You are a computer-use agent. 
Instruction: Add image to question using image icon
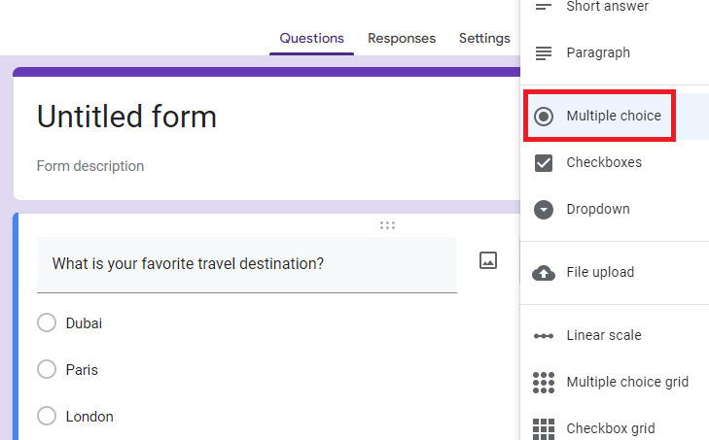tap(488, 260)
